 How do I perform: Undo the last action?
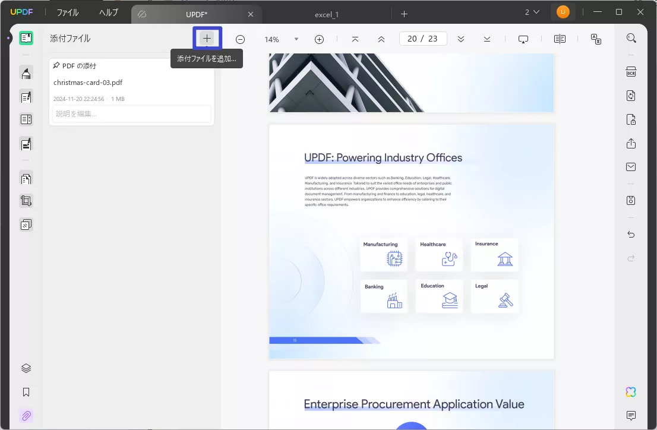pos(631,234)
